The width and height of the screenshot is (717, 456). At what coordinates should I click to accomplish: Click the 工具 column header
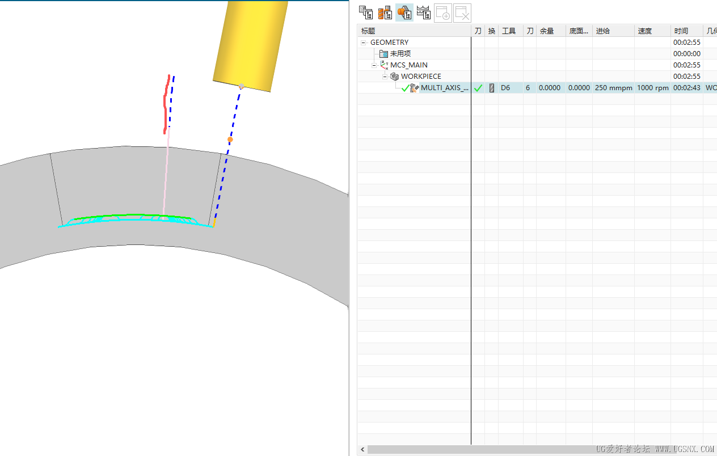tap(511, 31)
